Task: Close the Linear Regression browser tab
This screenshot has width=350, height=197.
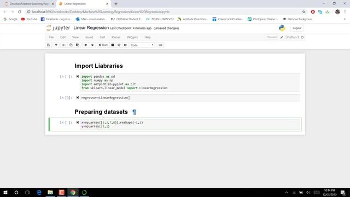Action: tap(107, 4)
